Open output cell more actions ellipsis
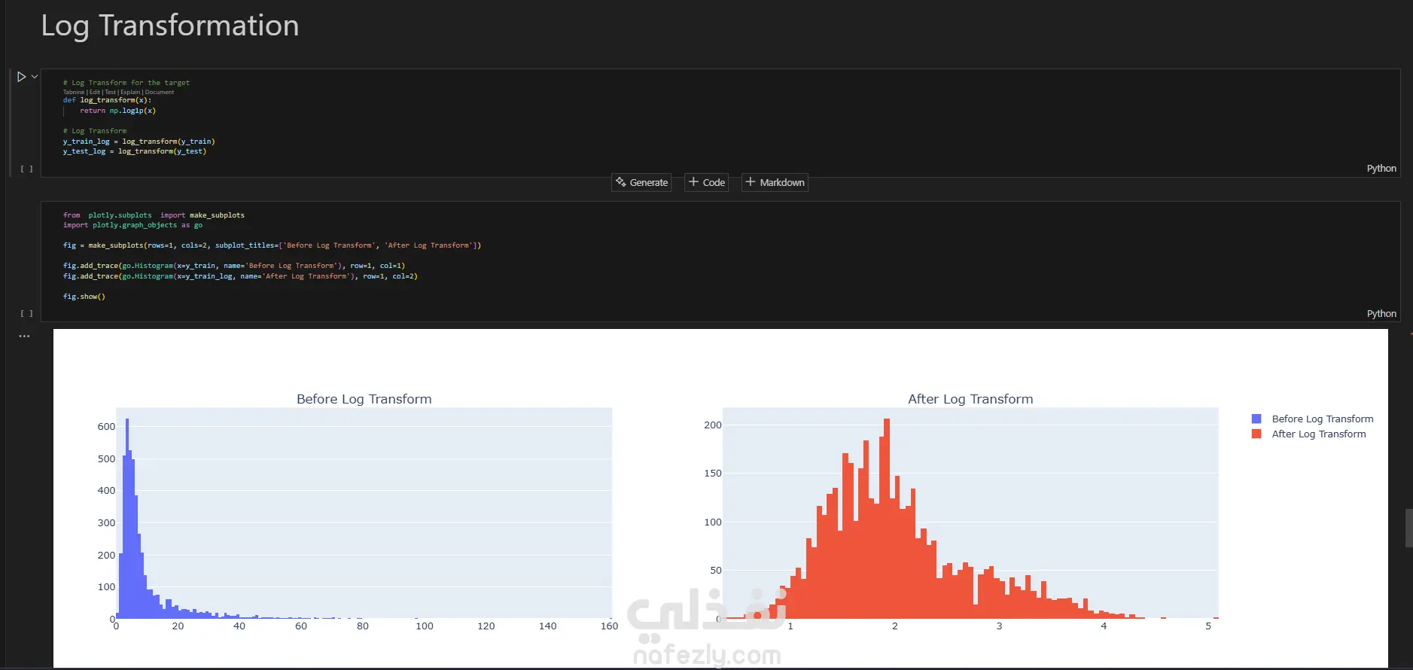Screen dimensions: 1413x670 24,337
